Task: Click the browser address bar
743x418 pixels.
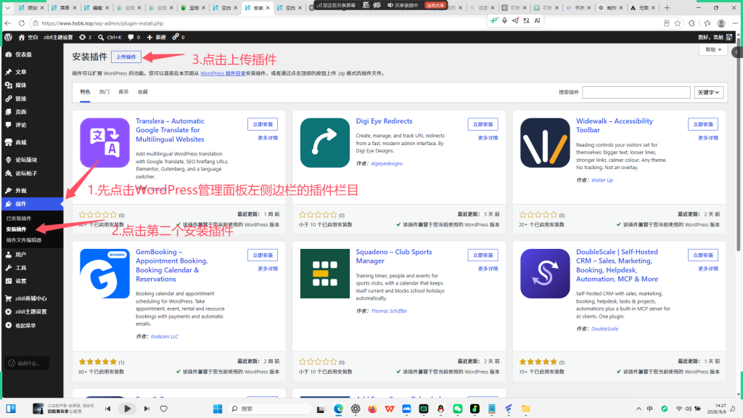Action: coord(346,23)
